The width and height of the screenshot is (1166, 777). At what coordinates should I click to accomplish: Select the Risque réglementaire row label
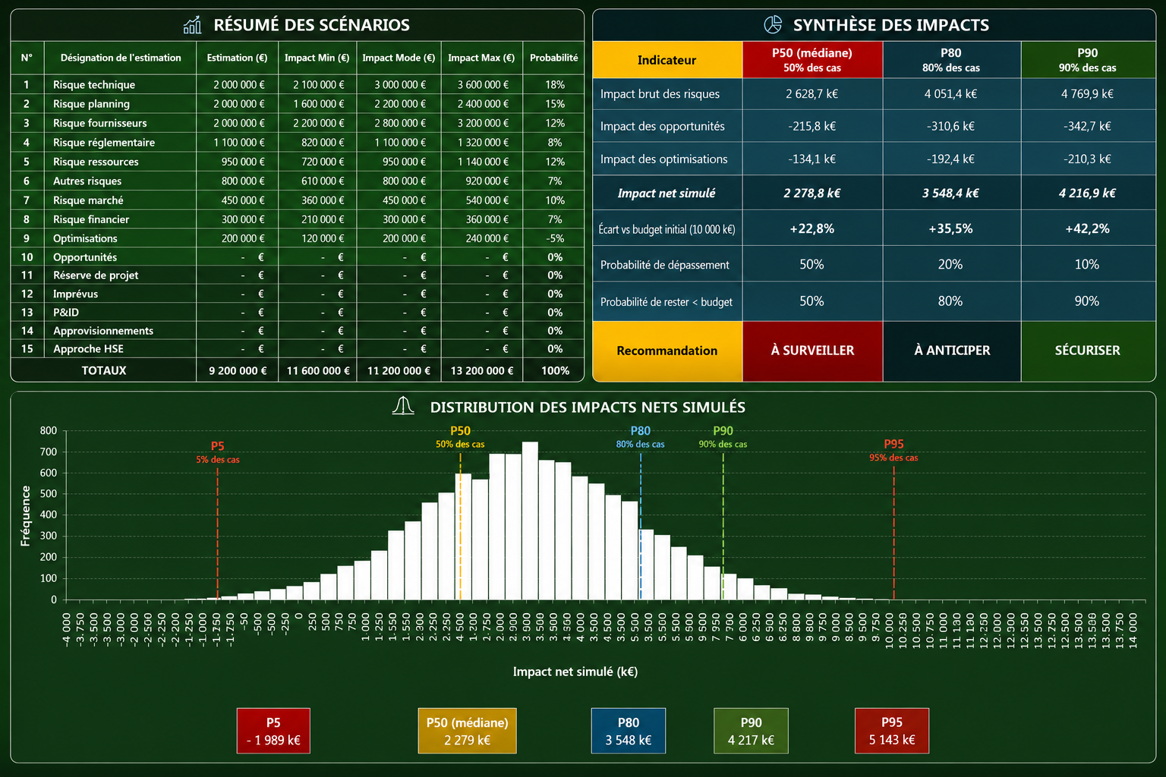[103, 143]
